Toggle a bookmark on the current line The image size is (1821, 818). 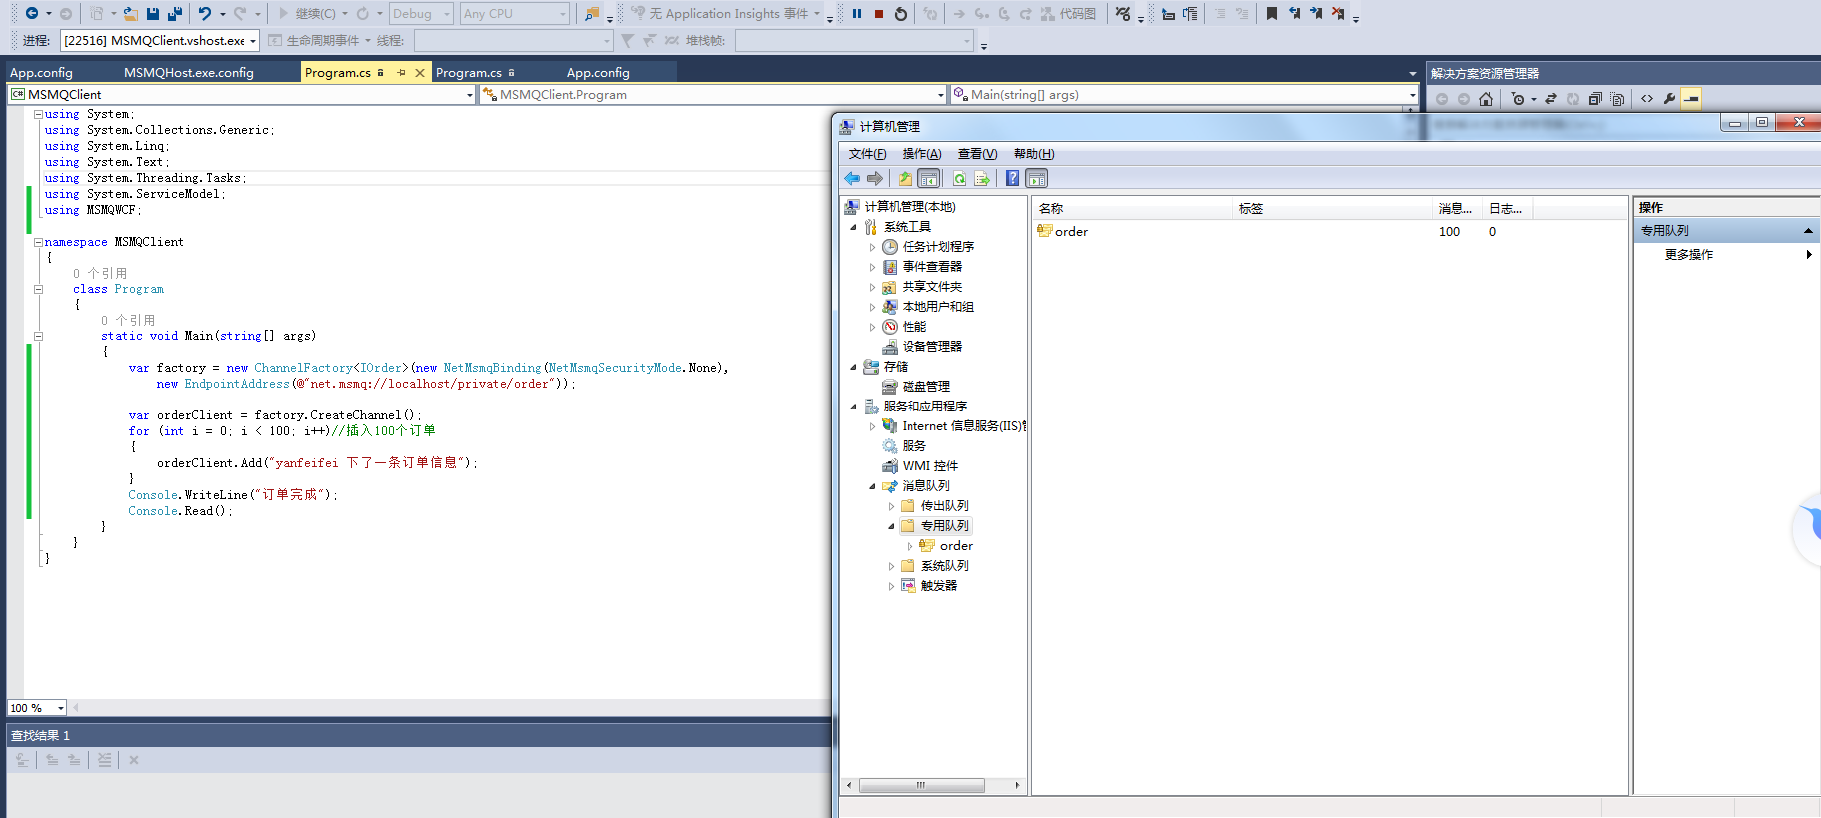click(1272, 14)
